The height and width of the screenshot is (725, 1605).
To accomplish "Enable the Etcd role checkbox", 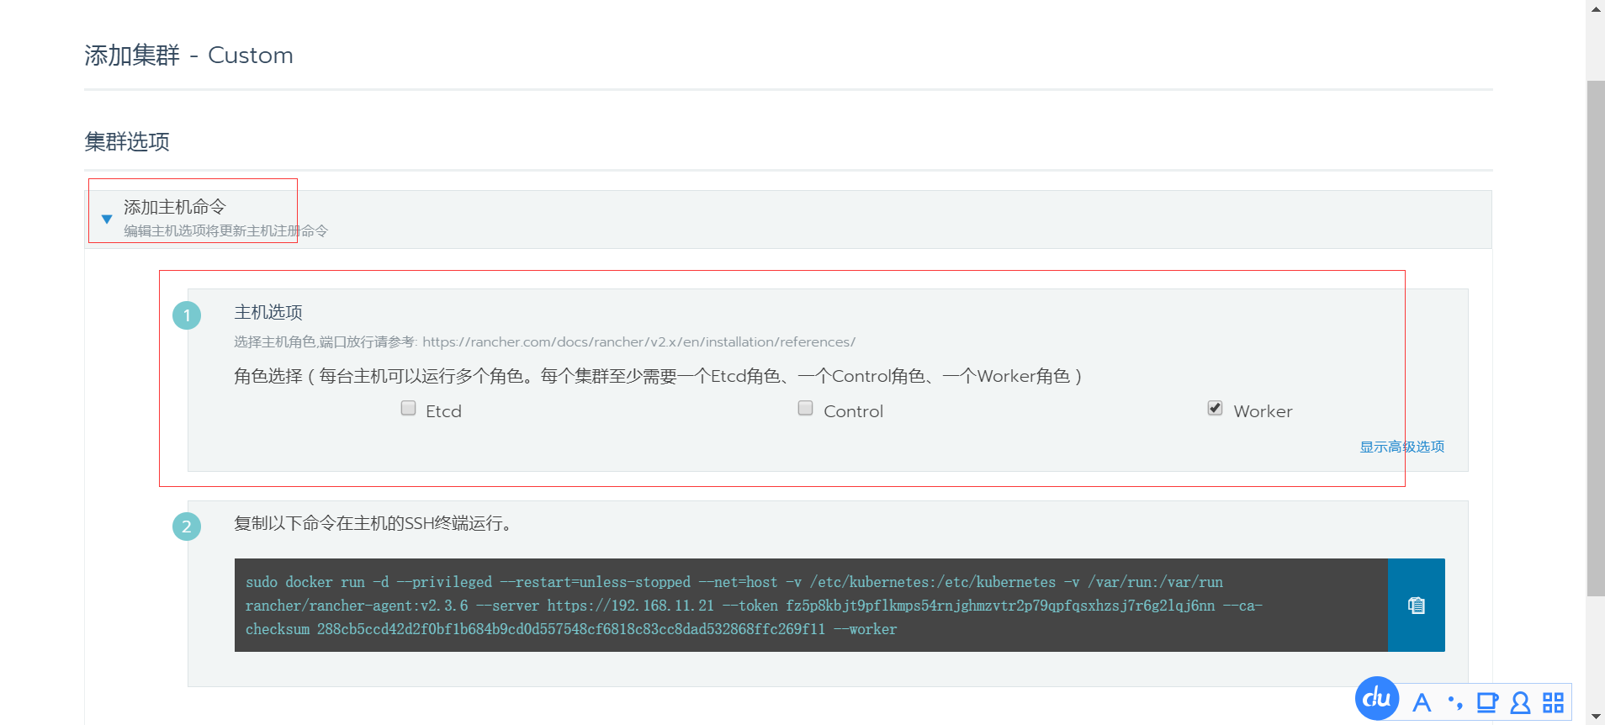I will (409, 409).
